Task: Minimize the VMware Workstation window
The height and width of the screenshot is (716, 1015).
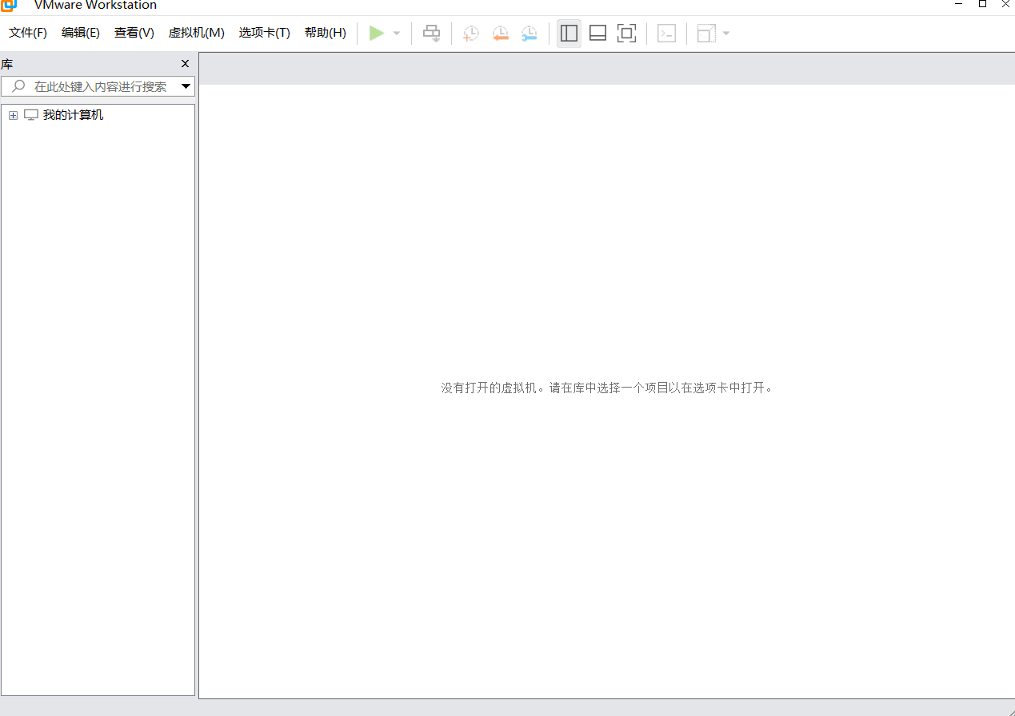Action: tap(958, 4)
